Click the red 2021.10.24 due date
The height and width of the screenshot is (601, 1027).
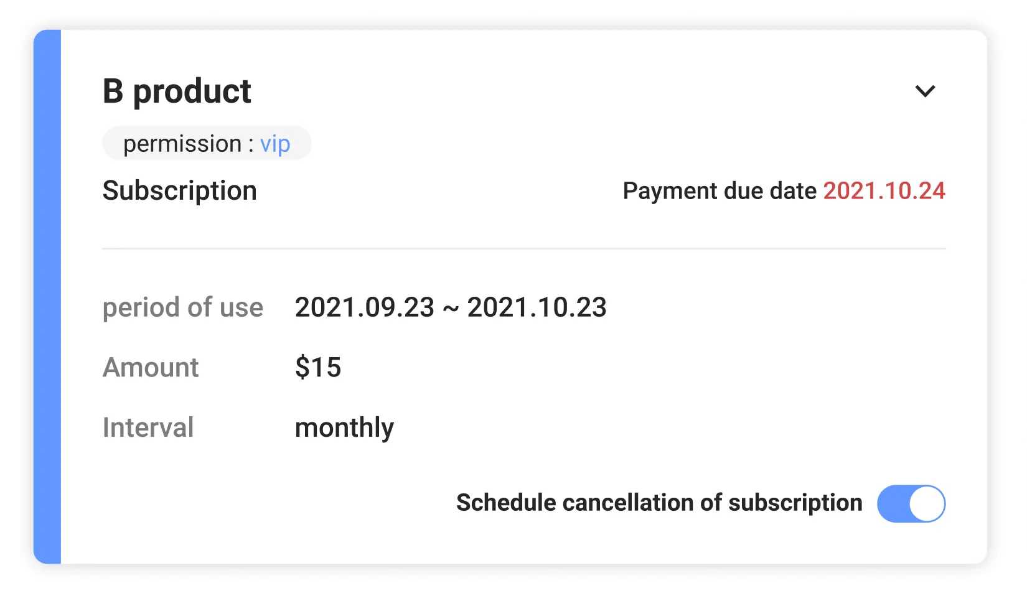click(x=884, y=190)
